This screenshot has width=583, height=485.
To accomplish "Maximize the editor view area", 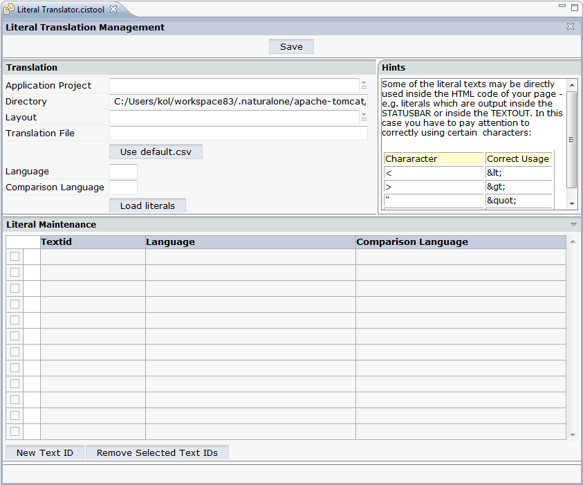I will [x=574, y=6].
